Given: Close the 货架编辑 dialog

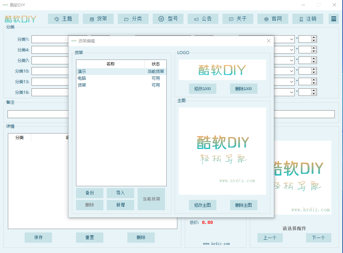Looking at the screenshot, I should pyautogui.click(x=269, y=41).
